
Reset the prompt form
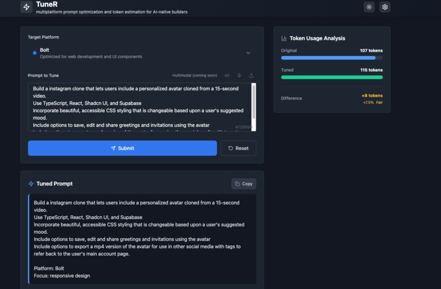(238, 148)
